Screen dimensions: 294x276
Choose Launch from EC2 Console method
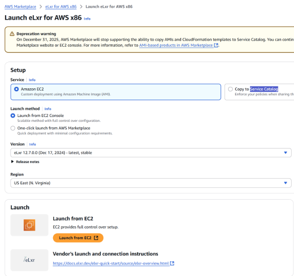point(13,116)
